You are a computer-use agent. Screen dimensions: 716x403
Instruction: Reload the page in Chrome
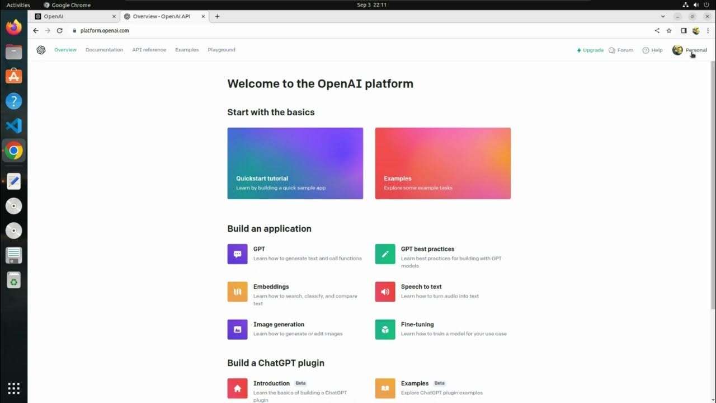coord(60,31)
